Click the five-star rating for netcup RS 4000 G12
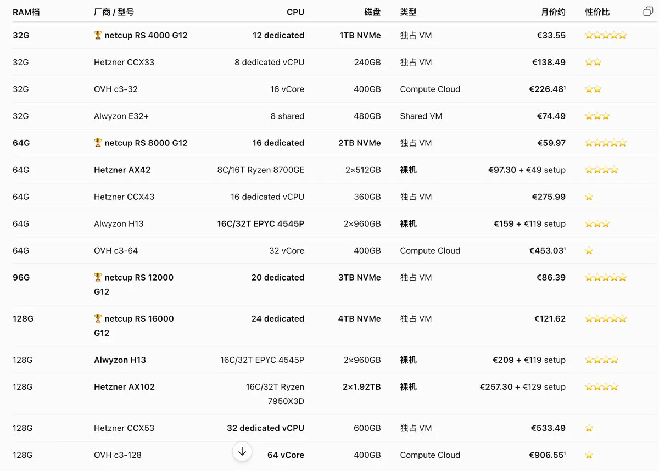The width and height of the screenshot is (659, 471). coord(606,35)
